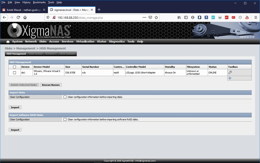Toggle select-all checkbox in table header
Image resolution: width=260 pixels, height=163 pixels.
pos(15,67)
